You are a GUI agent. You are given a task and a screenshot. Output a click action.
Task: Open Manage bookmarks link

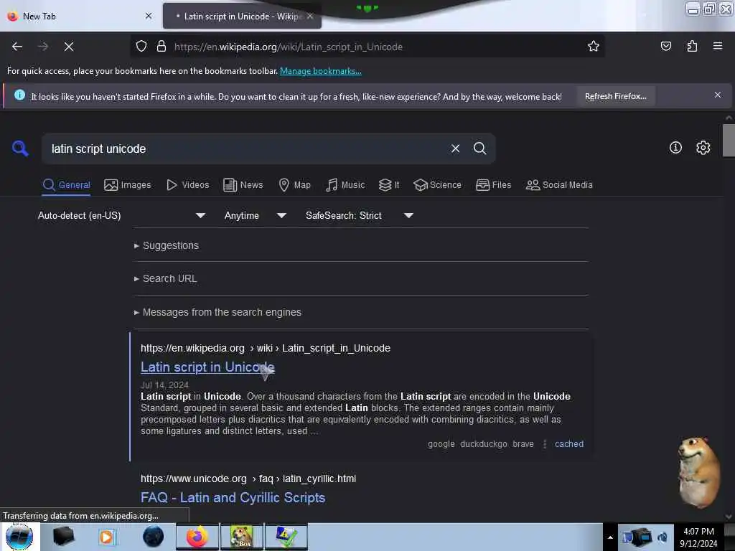[x=321, y=71]
